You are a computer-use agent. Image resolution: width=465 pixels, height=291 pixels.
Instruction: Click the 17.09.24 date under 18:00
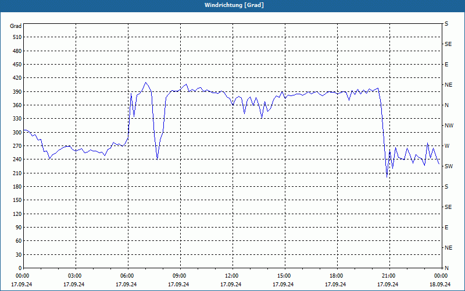tap(335, 284)
